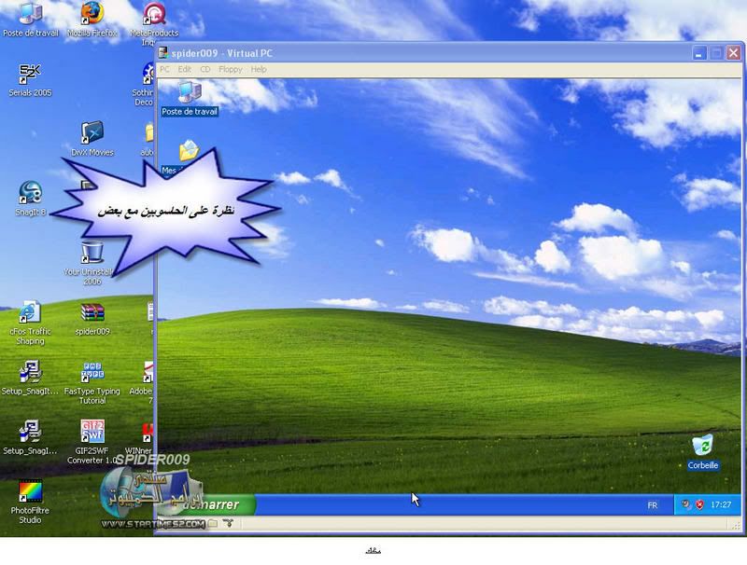Click the démarrer Start button in the guest

207,504
